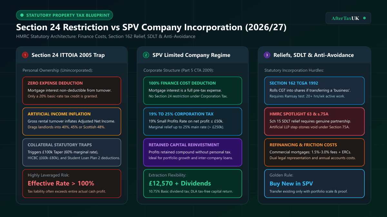This screenshot has height=217, width=387.
Task: Click the green number 2 circle icon
Action: pos(146,55)
